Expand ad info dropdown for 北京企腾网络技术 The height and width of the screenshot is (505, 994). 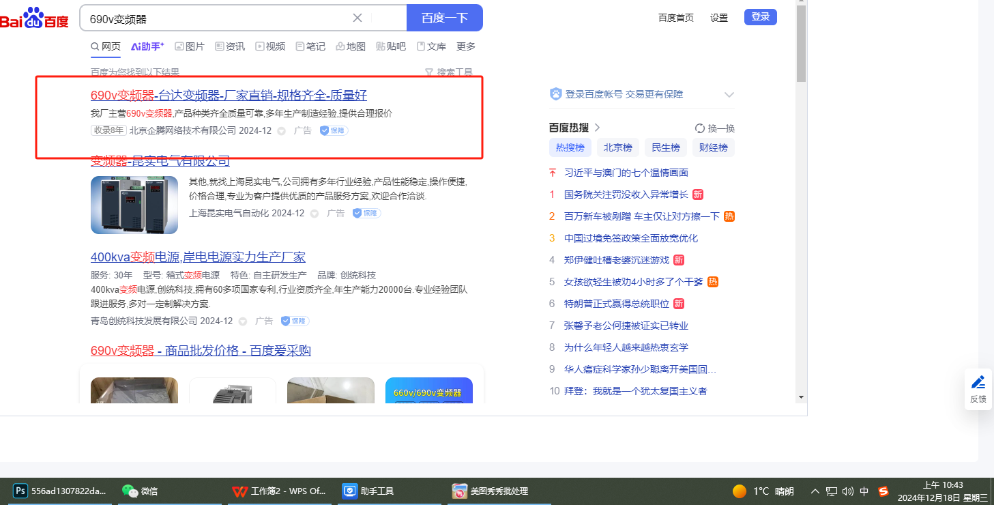282,131
